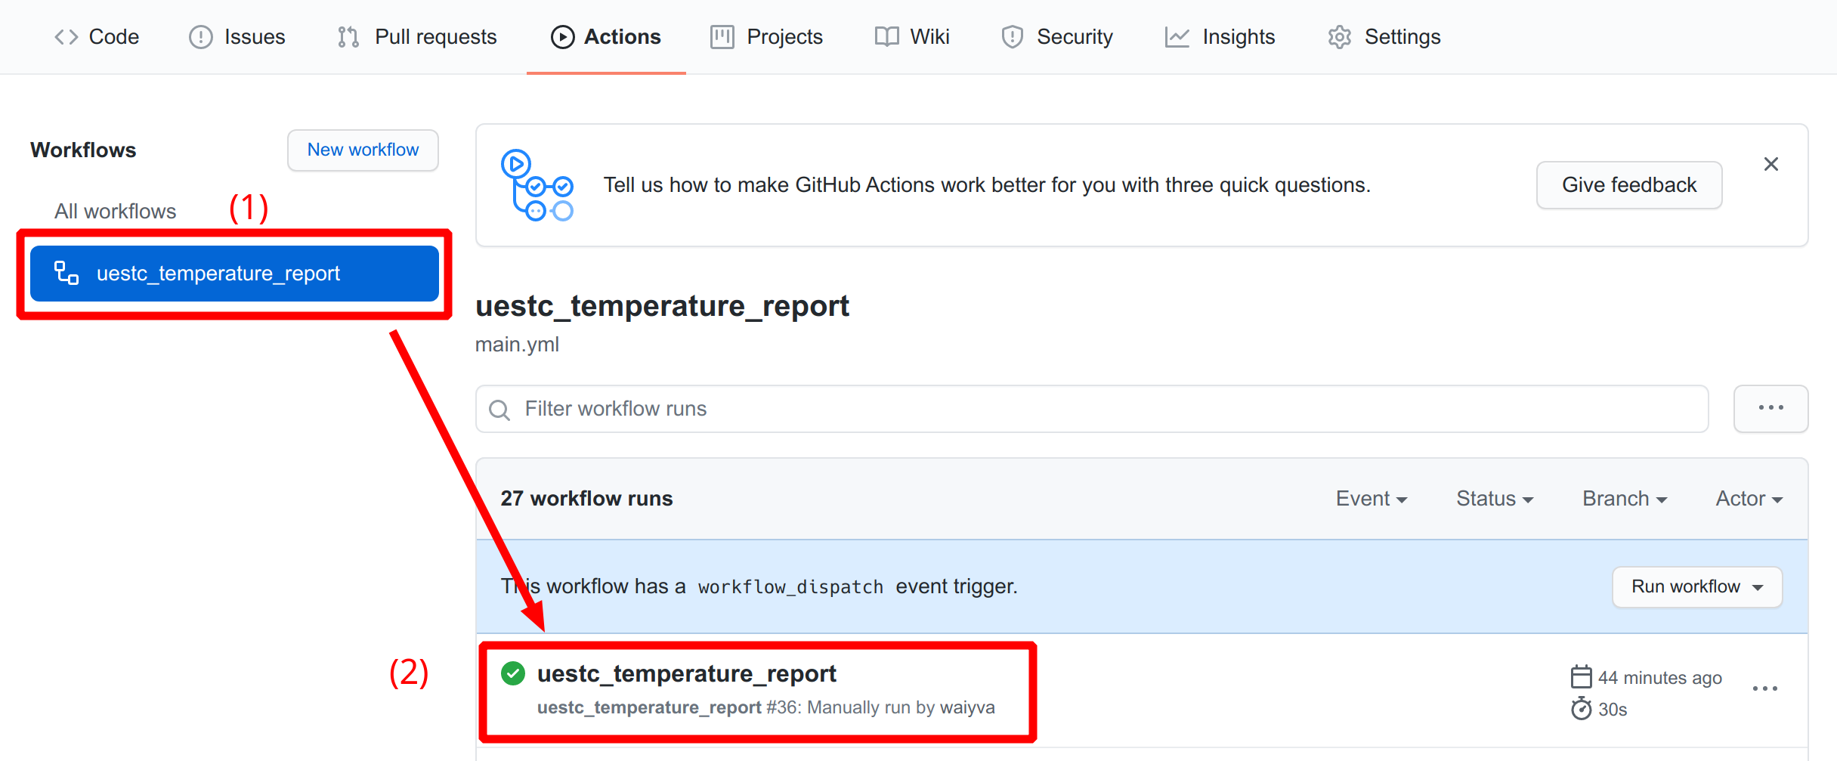
Task: Dismiss the GitHub Actions feedback banner
Action: [1771, 164]
